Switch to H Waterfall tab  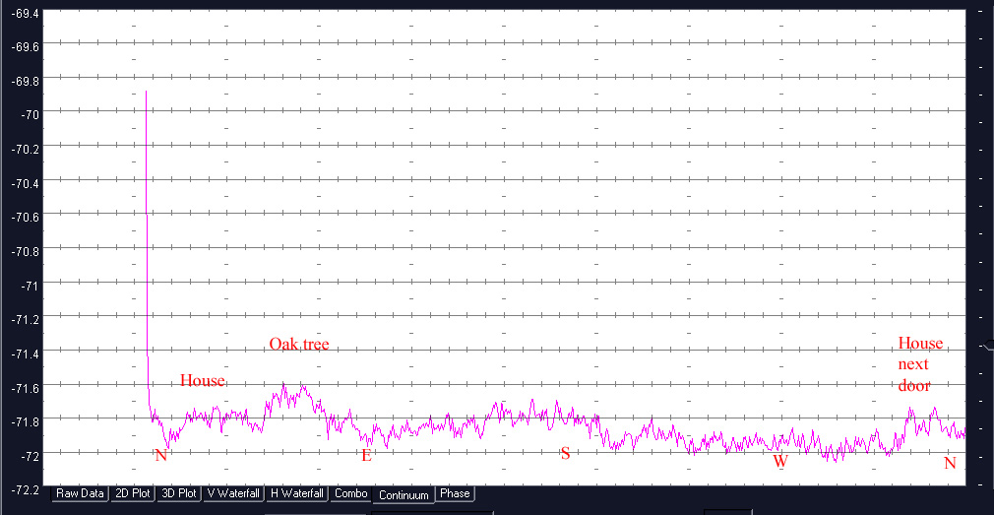[x=297, y=493]
